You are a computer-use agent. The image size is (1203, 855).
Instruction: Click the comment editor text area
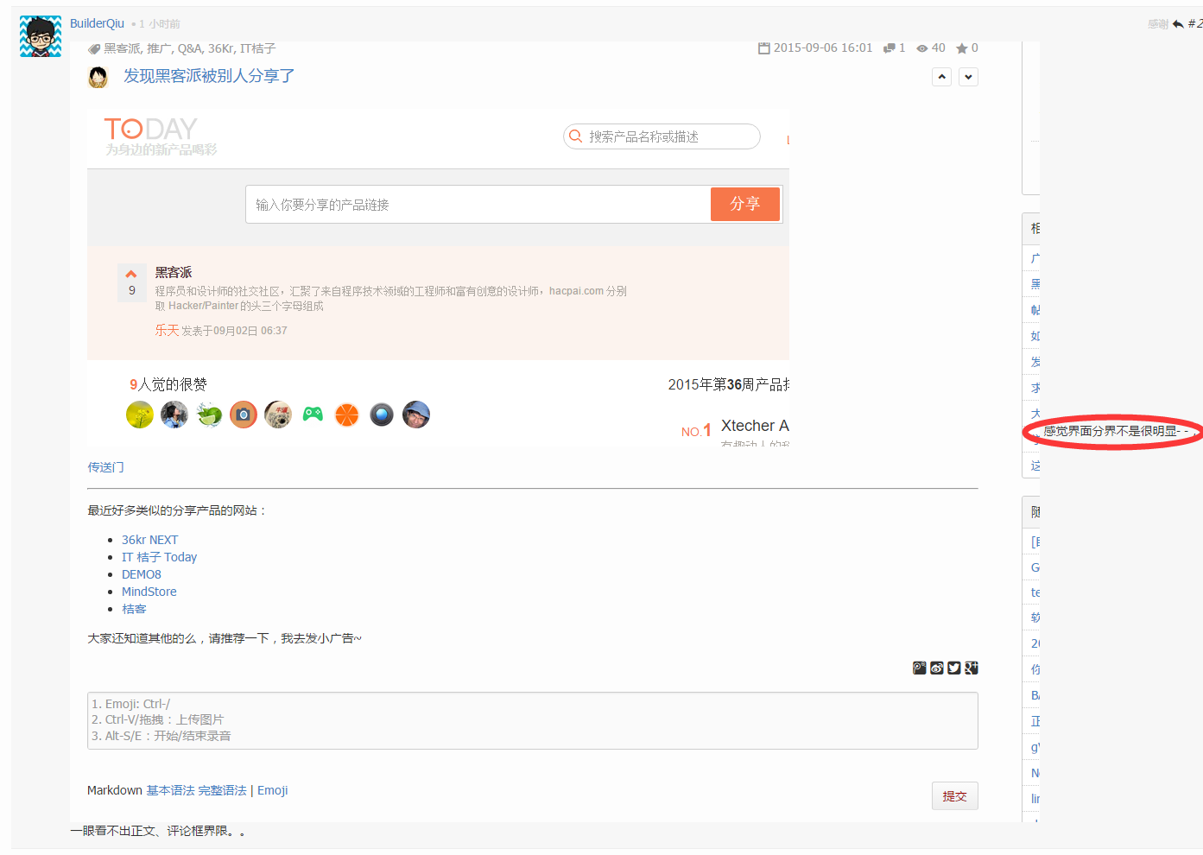[533, 720]
